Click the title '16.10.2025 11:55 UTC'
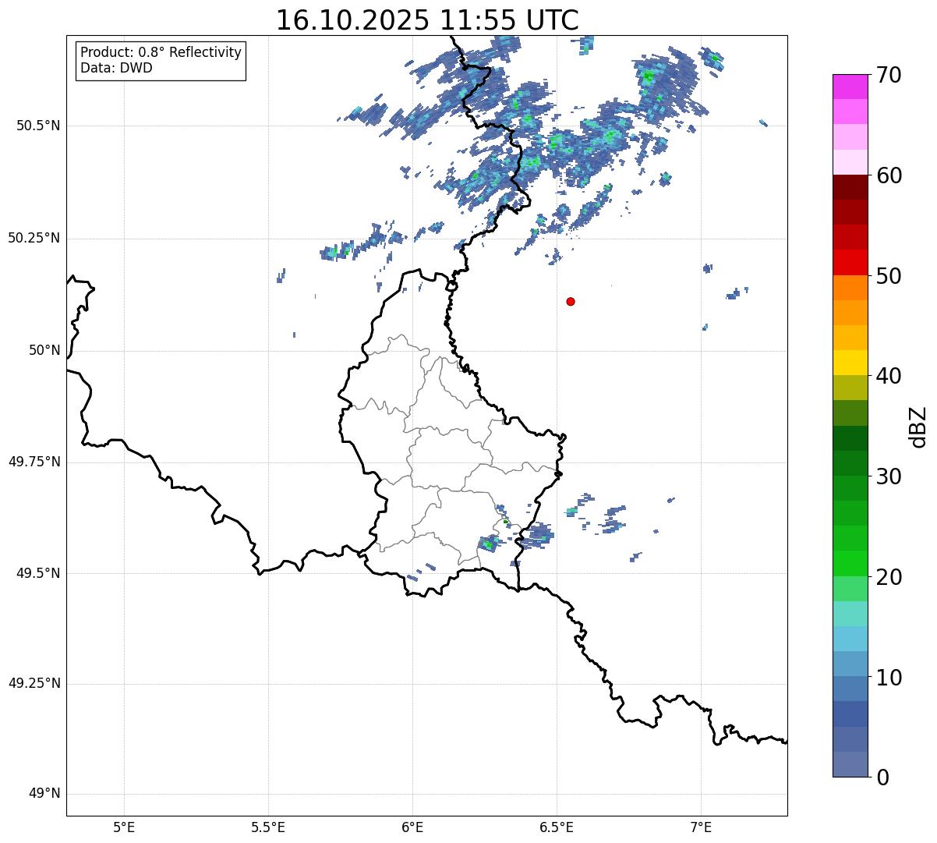Image resolution: width=937 pixels, height=843 pixels. coord(427,19)
